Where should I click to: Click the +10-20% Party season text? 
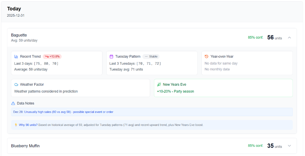(175, 91)
